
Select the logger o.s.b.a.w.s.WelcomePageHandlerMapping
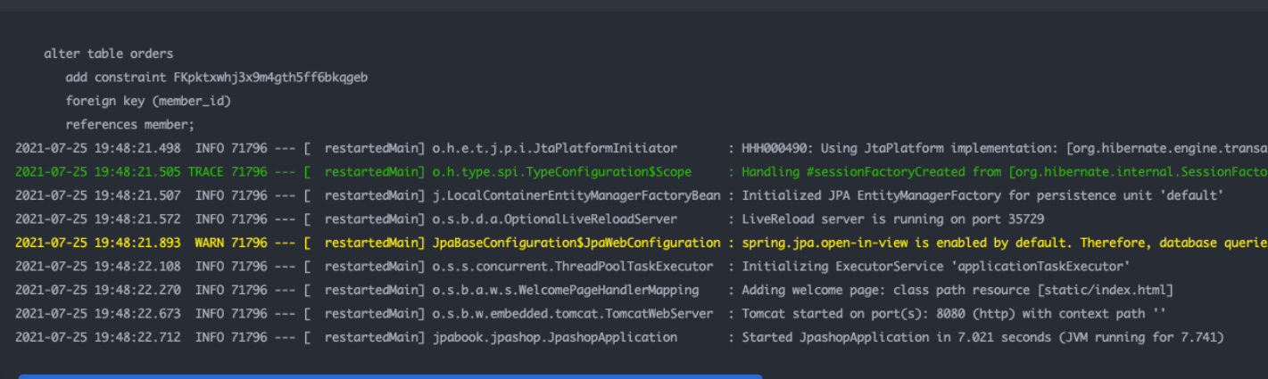pos(565,290)
